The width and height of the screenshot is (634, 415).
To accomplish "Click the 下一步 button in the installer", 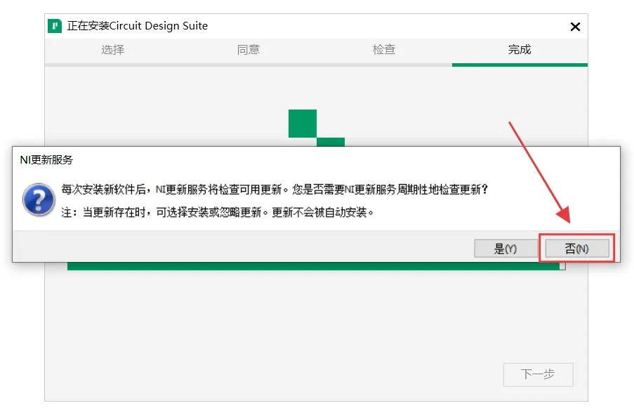I will pos(538,374).
